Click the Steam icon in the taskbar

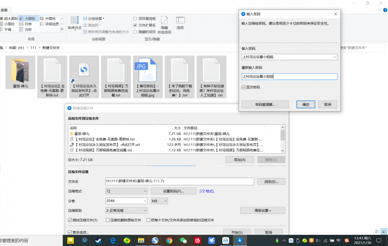[x=98, y=240]
